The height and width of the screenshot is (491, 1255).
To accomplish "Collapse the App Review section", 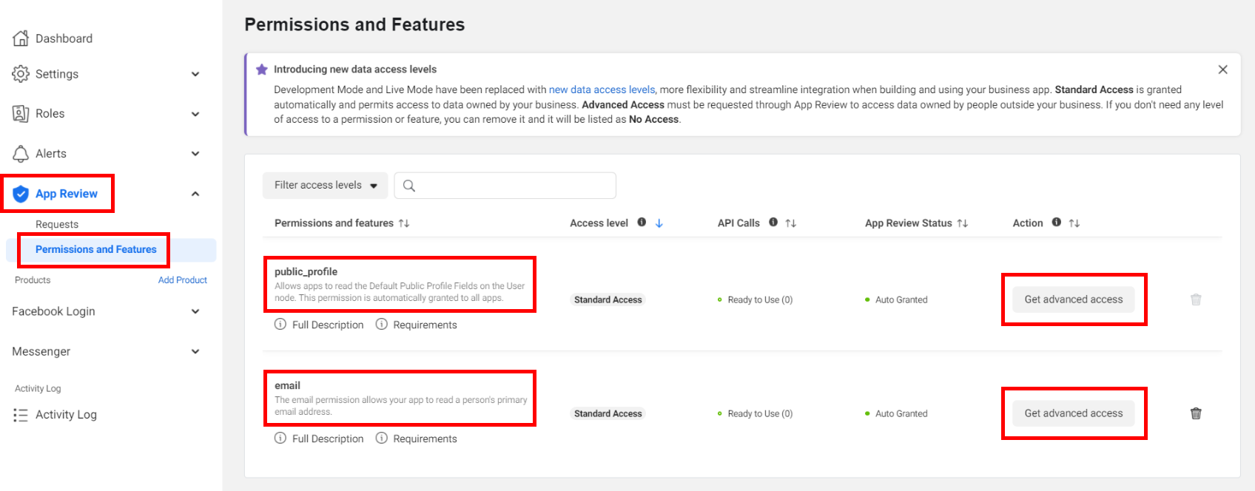I will point(195,194).
